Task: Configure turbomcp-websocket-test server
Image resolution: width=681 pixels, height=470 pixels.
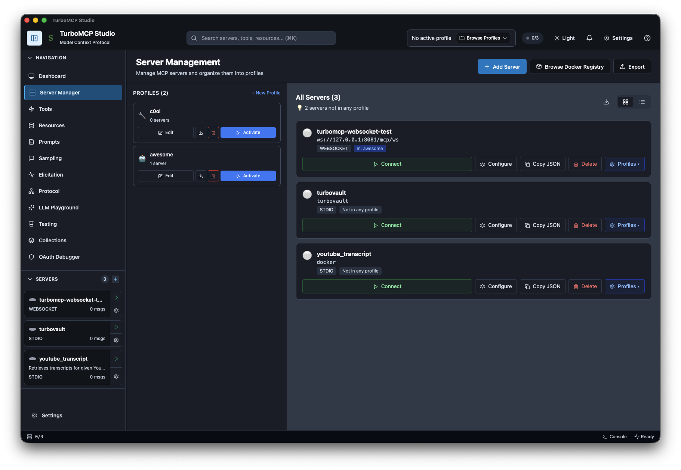Action: click(x=496, y=164)
